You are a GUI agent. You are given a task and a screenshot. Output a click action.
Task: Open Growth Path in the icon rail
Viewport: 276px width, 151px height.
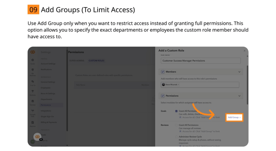tap(33, 113)
